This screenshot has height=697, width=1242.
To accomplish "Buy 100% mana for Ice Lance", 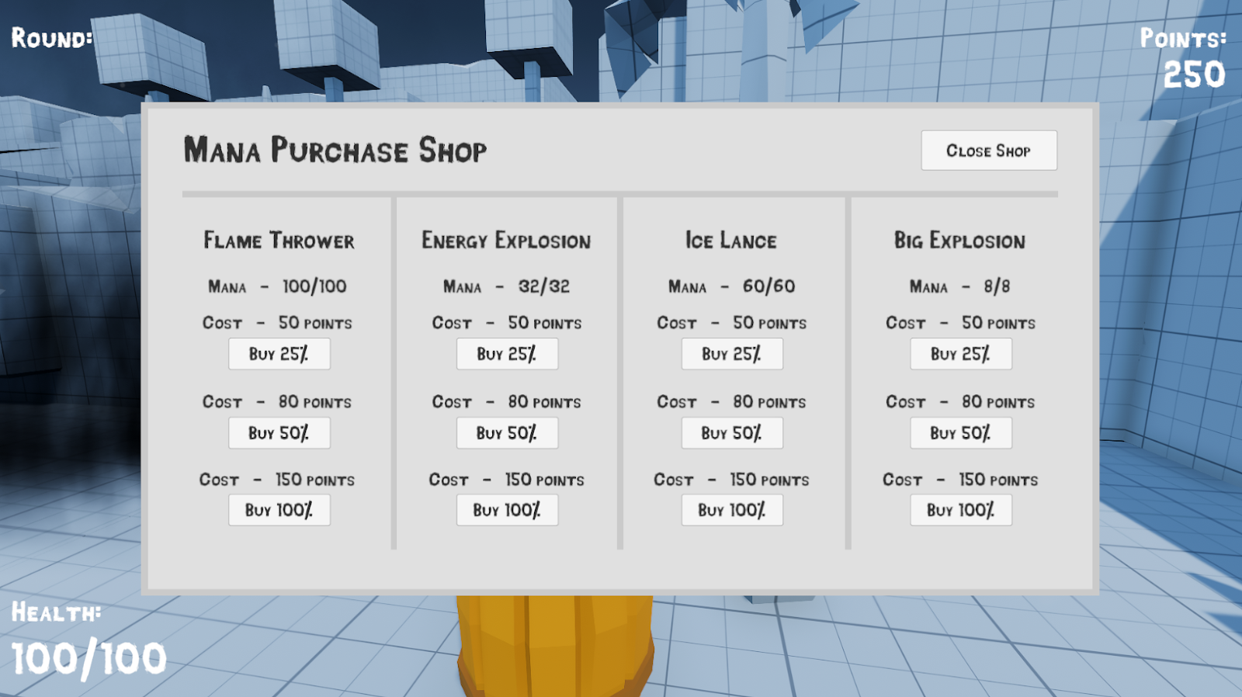I will pos(732,510).
